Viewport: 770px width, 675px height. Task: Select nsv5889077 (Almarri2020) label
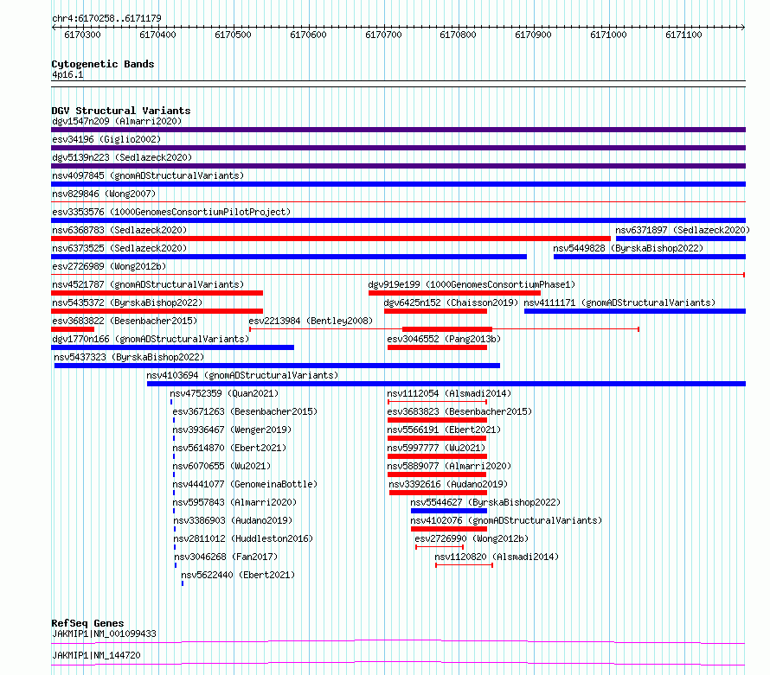click(449, 466)
